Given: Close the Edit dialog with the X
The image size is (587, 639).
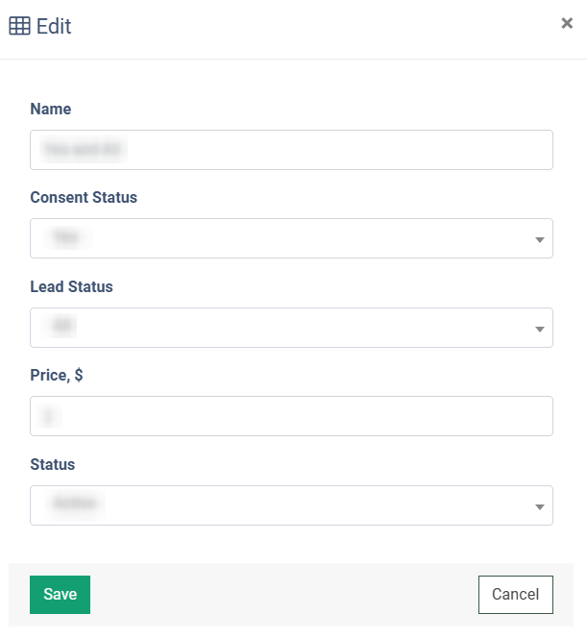Looking at the screenshot, I should [567, 23].
